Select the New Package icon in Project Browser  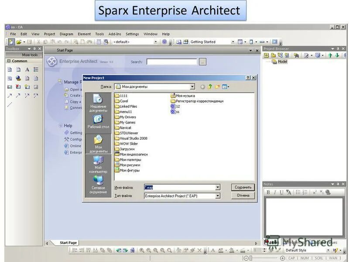(x=273, y=55)
